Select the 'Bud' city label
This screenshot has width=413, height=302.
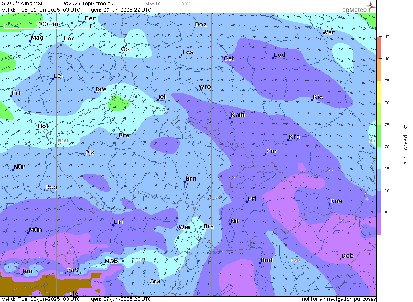pos(267,260)
